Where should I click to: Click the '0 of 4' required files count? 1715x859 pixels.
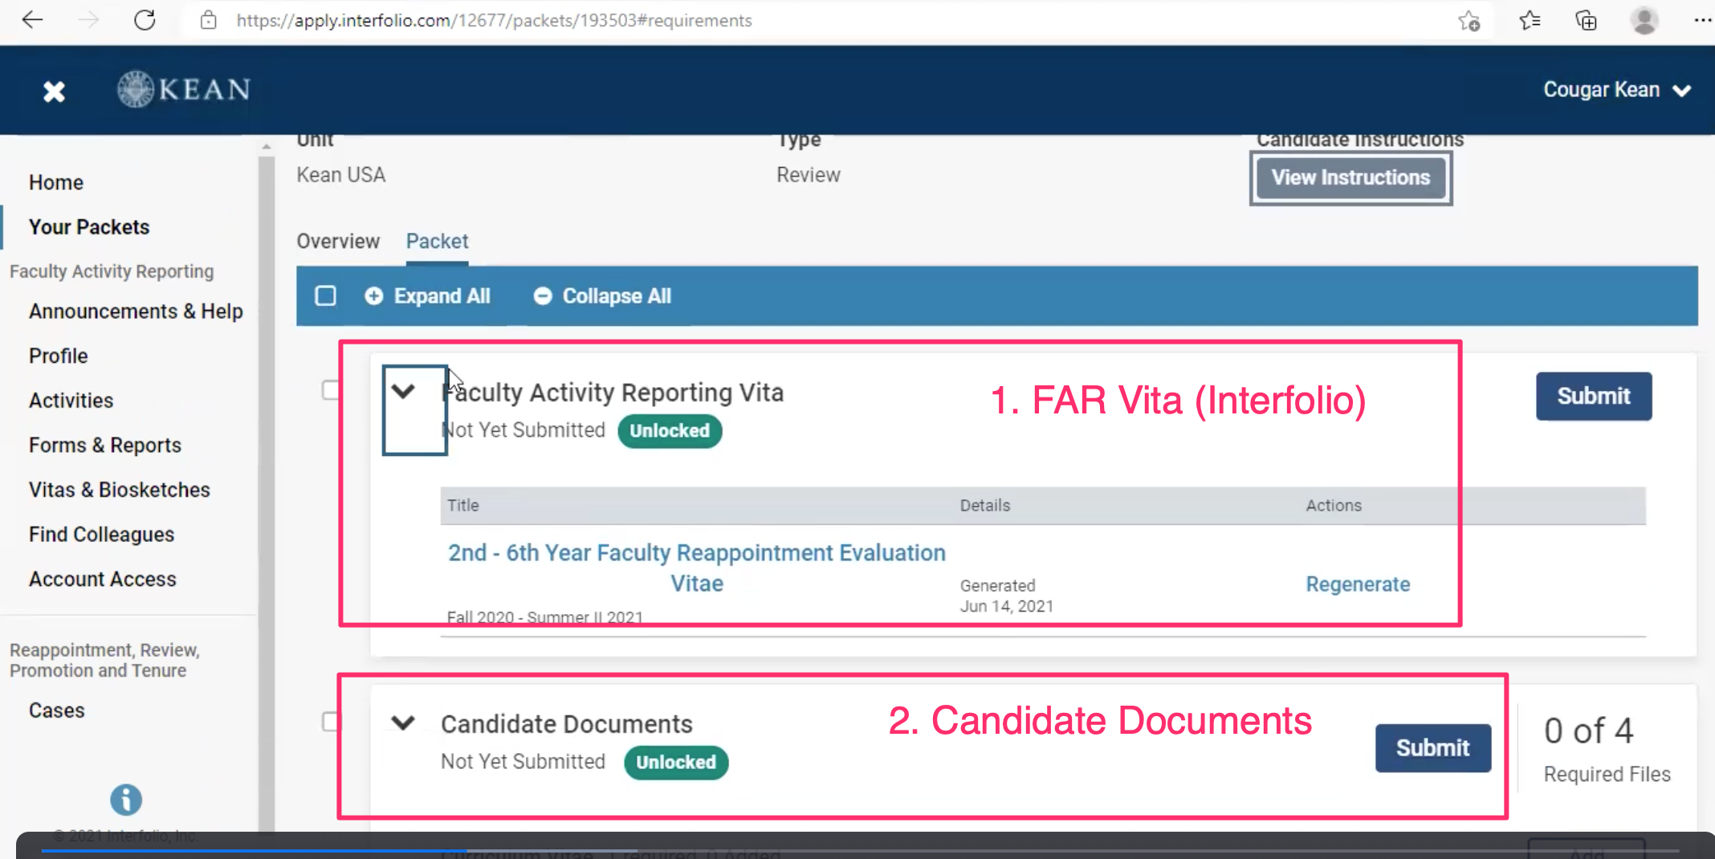point(1588,731)
